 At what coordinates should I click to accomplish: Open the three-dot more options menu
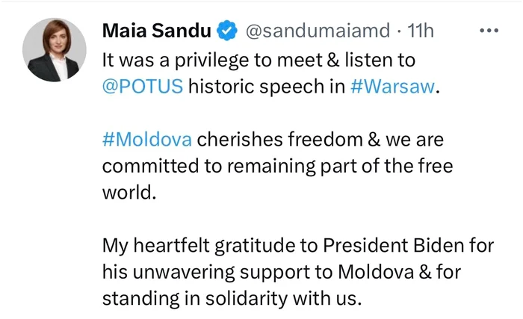(489, 31)
